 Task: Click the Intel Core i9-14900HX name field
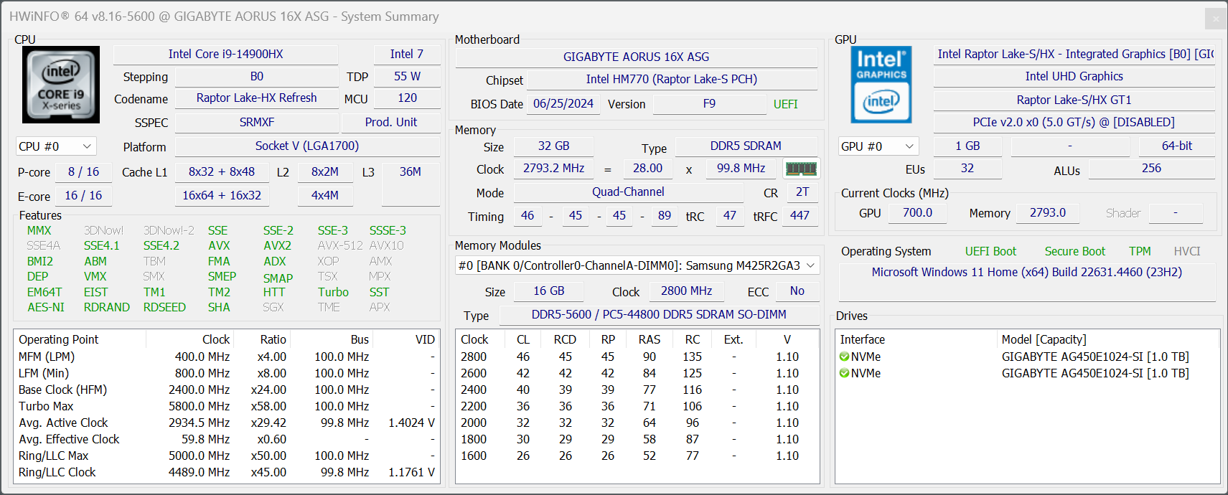pos(225,55)
